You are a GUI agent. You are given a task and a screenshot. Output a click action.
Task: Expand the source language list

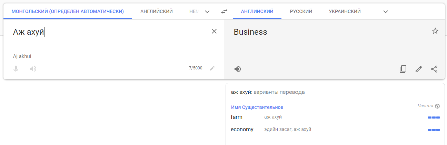(207, 12)
